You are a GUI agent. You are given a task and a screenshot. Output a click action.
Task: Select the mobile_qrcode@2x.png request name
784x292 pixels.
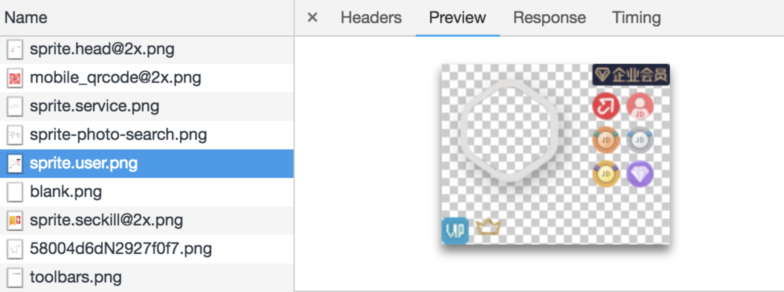[x=115, y=78]
